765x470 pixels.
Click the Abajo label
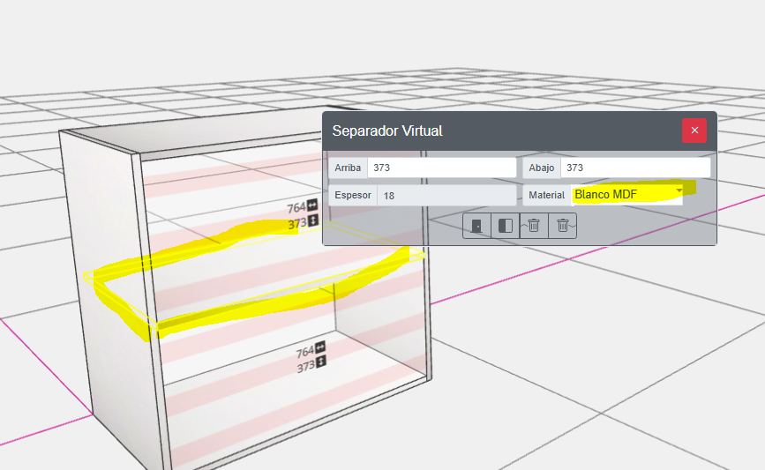[542, 168]
